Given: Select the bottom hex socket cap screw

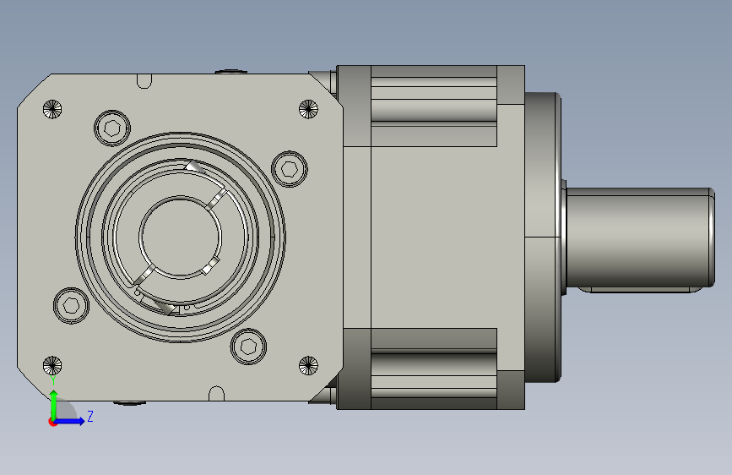Looking at the screenshot, I should pyautogui.click(x=248, y=347).
